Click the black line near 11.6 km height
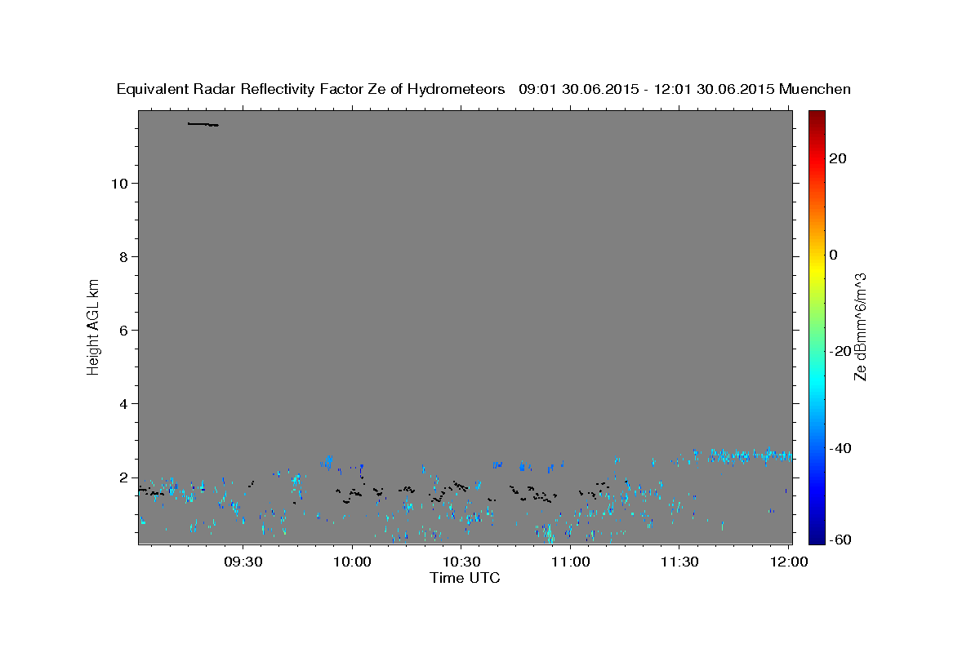Screen dimensions: 980x653 tap(203, 124)
